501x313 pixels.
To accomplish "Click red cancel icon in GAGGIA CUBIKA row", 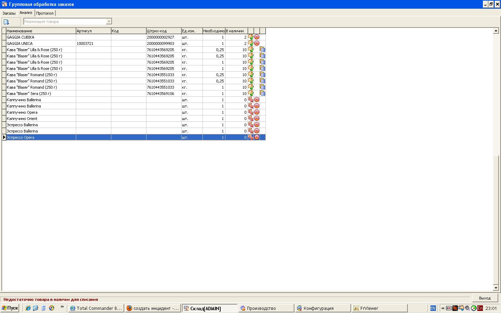I will pyautogui.click(x=257, y=37).
